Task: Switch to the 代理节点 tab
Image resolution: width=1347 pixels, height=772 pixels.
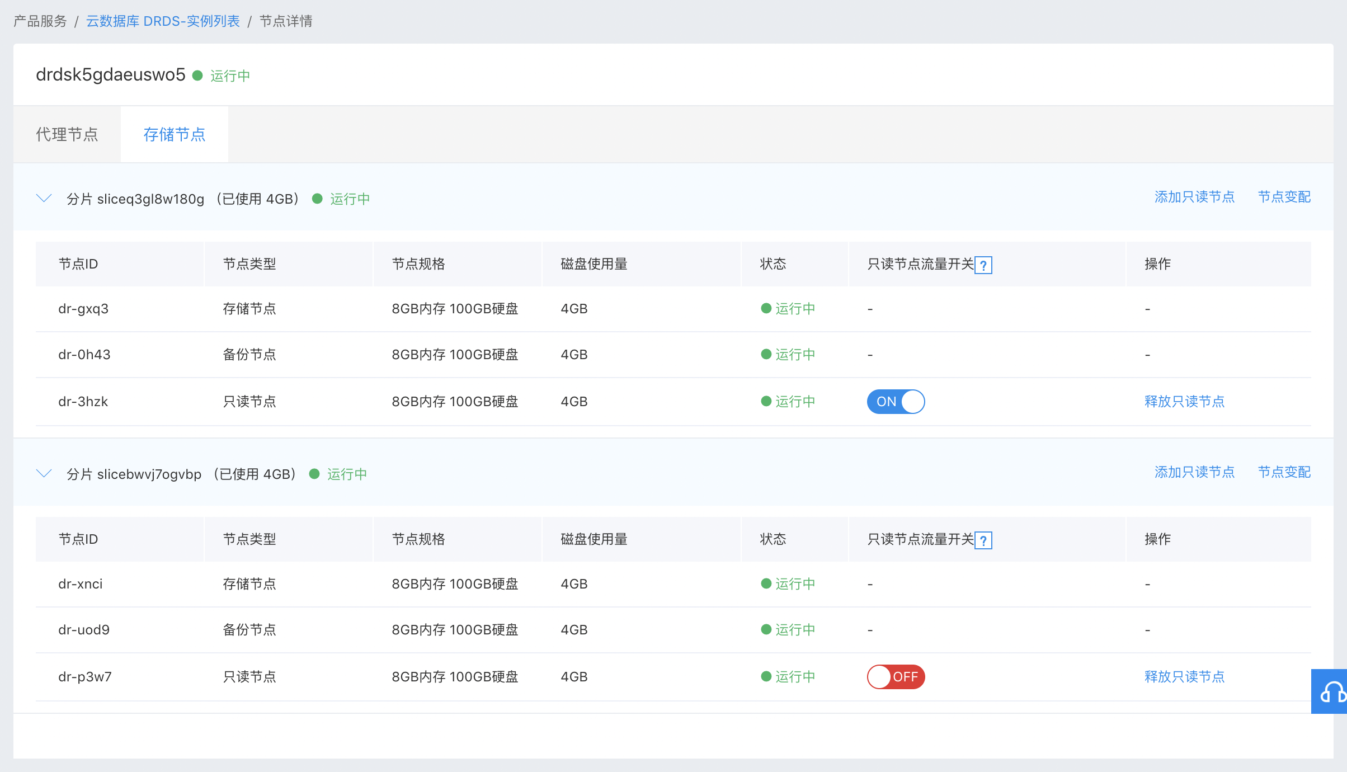Action: pyautogui.click(x=67, y=134)
